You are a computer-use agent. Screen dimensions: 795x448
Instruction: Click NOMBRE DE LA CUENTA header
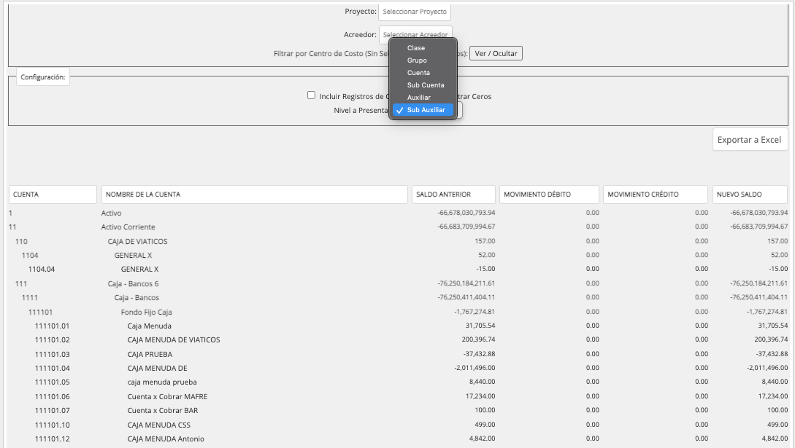click(x=255, y=194)
